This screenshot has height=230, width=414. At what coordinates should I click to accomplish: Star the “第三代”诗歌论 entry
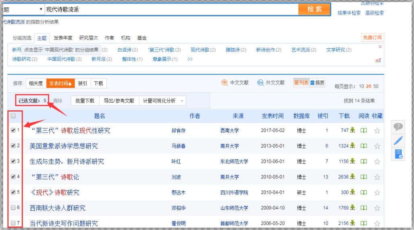coord(377,177)
